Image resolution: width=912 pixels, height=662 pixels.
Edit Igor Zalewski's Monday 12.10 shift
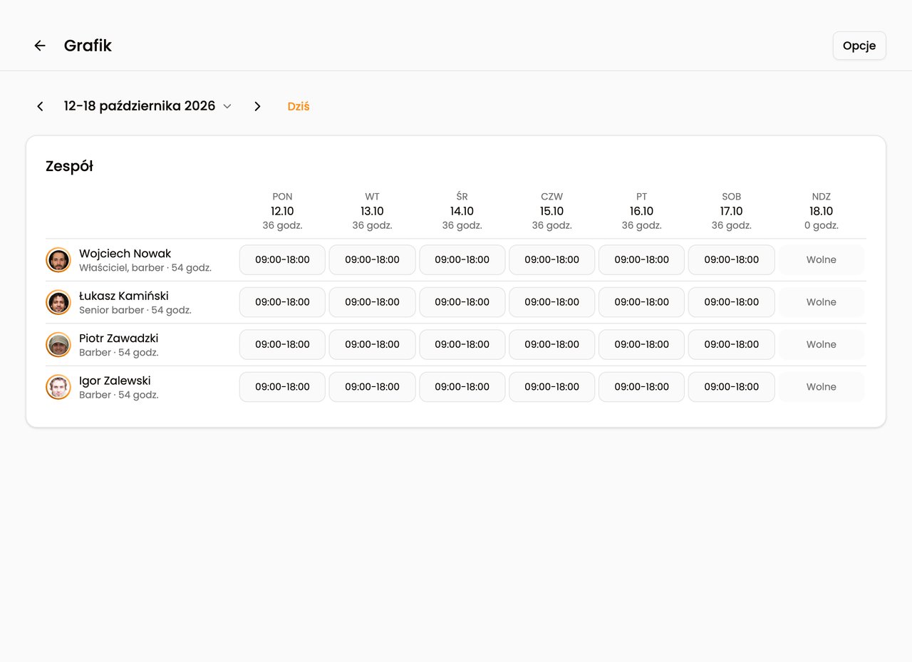282,387
